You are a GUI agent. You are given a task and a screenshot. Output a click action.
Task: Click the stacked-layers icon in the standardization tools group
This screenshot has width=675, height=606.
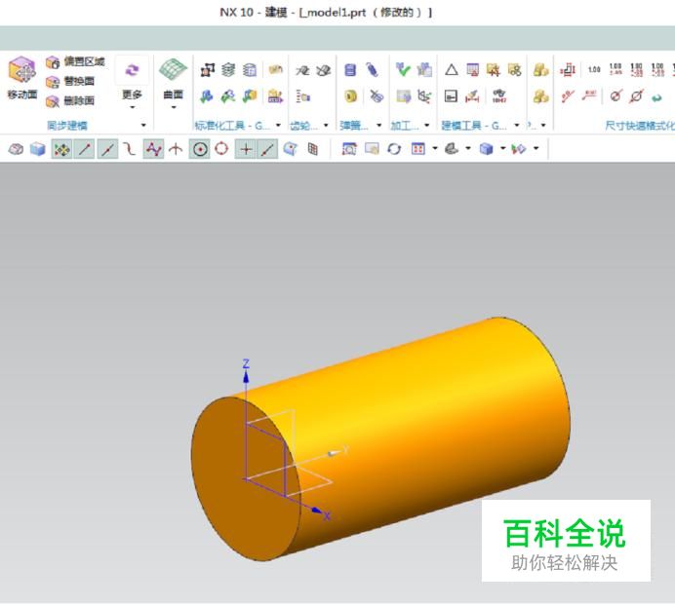[228, 70]
